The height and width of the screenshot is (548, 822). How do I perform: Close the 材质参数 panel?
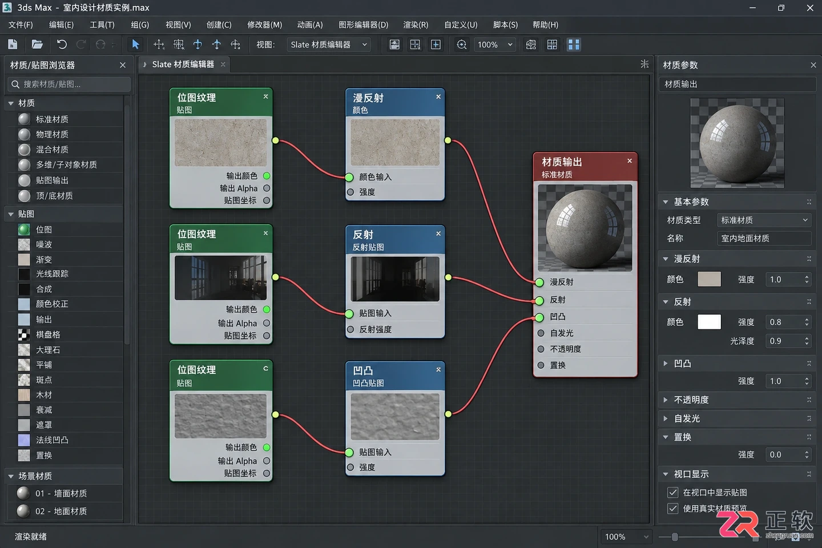click(813, 65)
